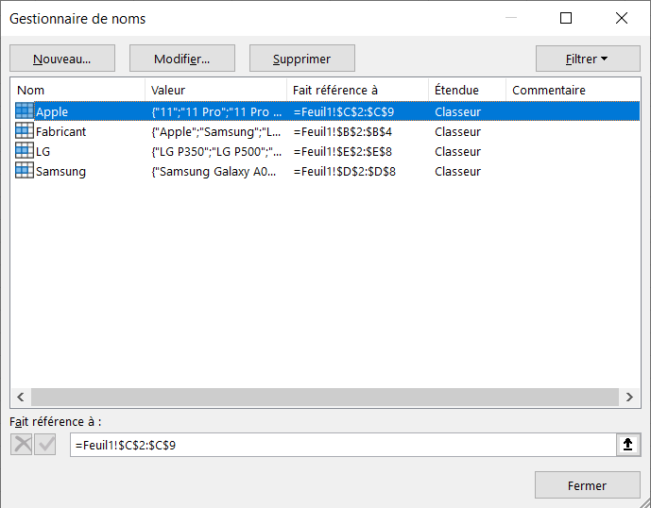Click value {"Samsung Galaxy A0... cell

click(x=214, y=172)
